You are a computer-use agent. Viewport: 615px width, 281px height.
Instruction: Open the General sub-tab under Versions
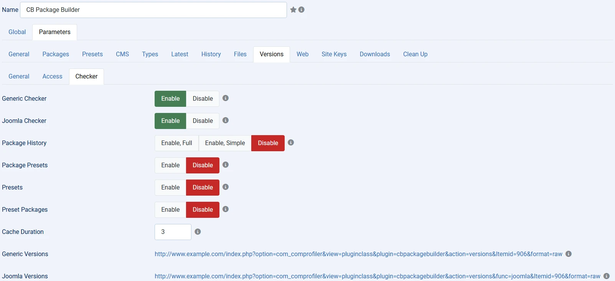[x=19, y=77]
